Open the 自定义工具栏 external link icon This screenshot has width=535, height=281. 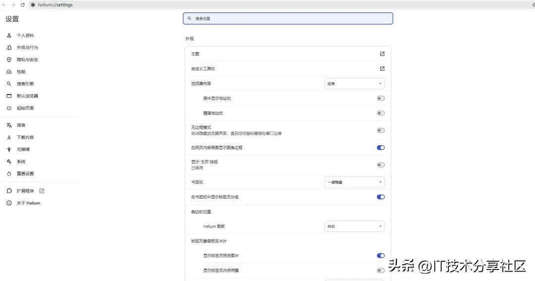pyautogui.click(x=382, y=68)
